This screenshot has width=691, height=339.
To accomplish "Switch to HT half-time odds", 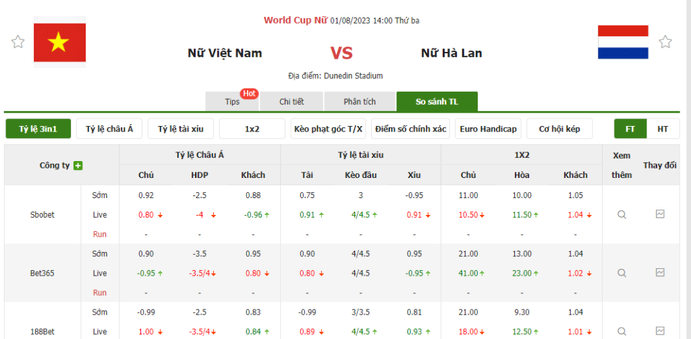I will pyautogui.click(x=663, y=129).
